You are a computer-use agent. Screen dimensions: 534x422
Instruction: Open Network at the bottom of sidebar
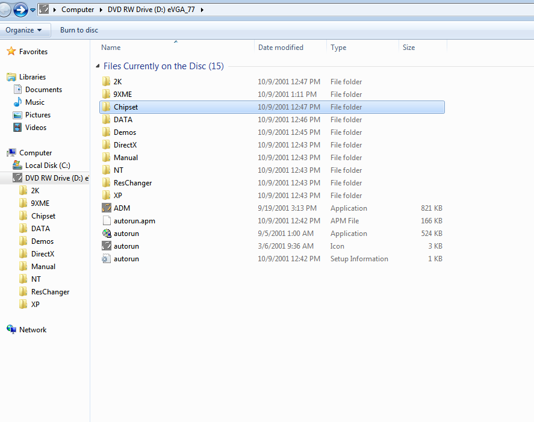click(x=33, y=329)
